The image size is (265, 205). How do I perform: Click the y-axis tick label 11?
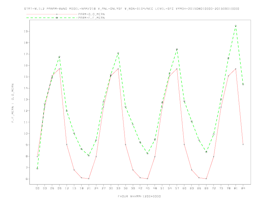tap(25, 122)
